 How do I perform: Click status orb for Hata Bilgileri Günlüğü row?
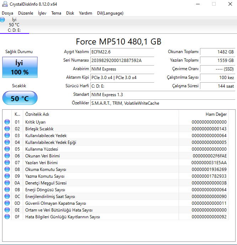click(x=7, y=217)
